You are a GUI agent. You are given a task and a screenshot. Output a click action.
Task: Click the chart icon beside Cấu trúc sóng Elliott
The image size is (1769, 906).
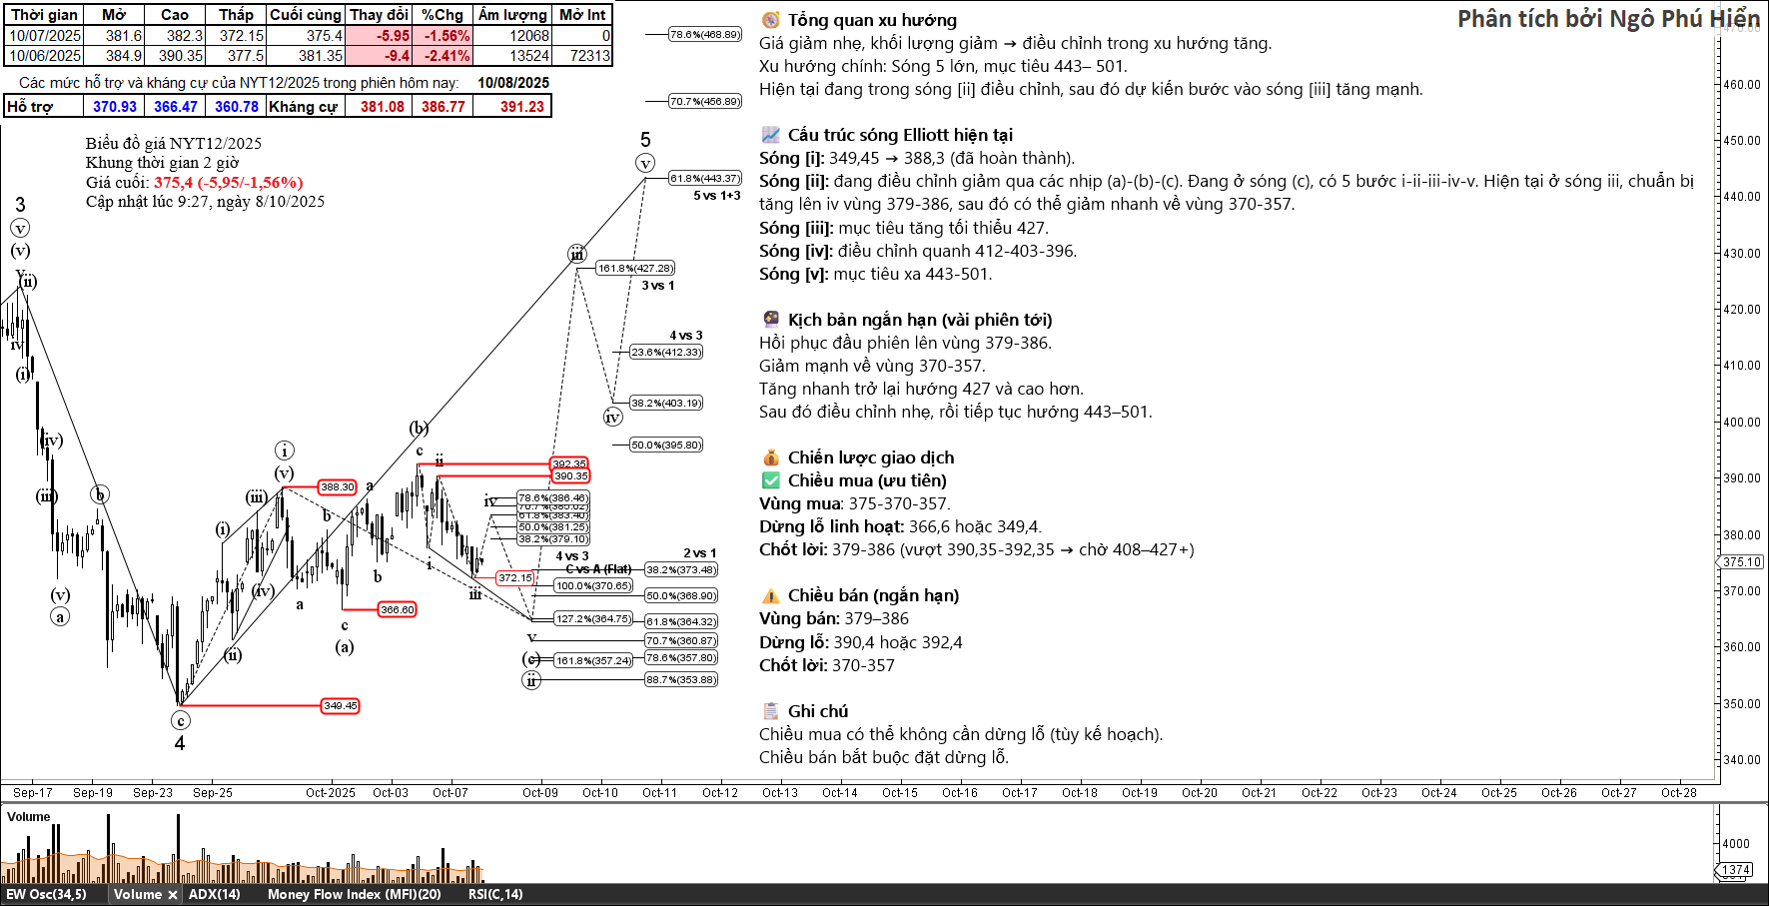tap(770, 135)
